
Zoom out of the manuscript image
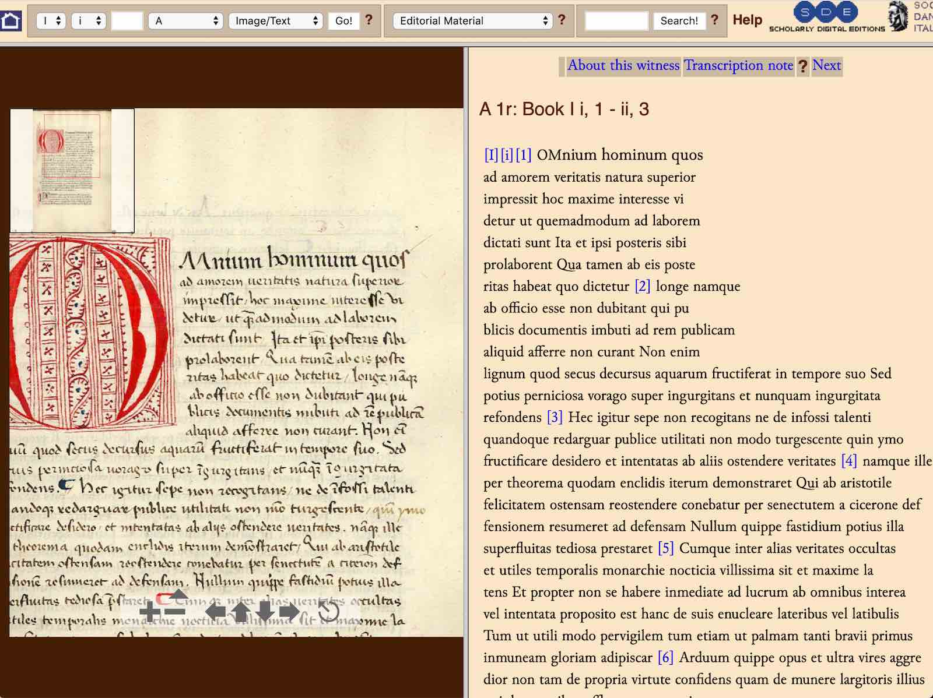174,612
